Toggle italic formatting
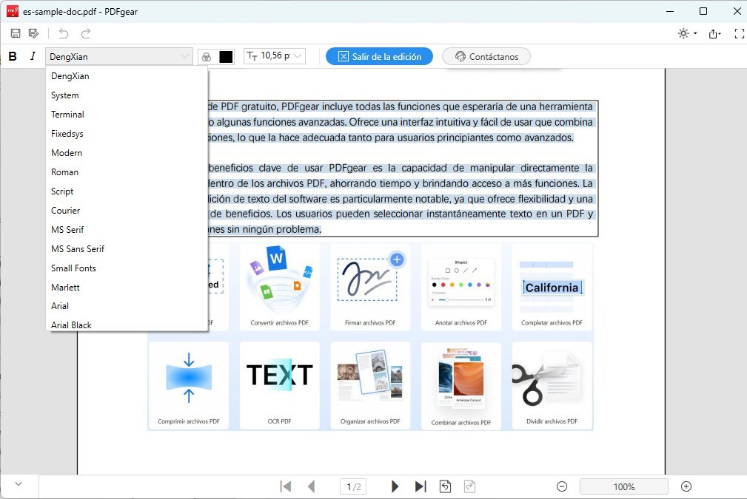The height and width of the screenshot is (499, 747). [31, 55]
